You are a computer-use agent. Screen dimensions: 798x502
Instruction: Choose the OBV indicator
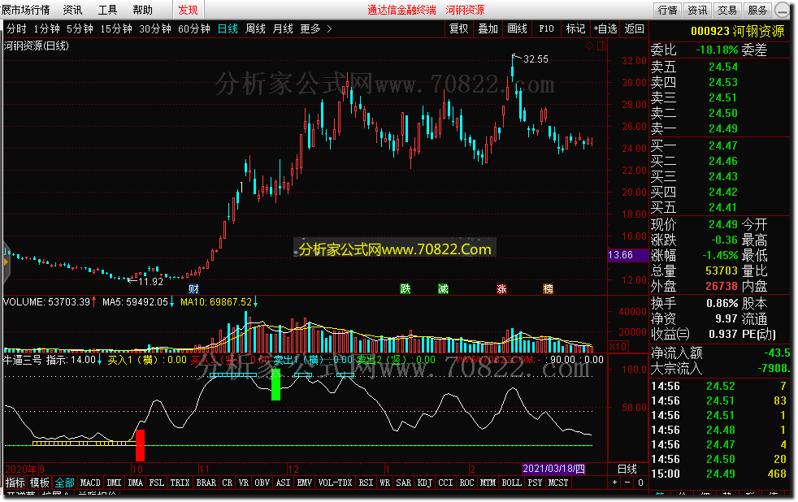point(262,483)
